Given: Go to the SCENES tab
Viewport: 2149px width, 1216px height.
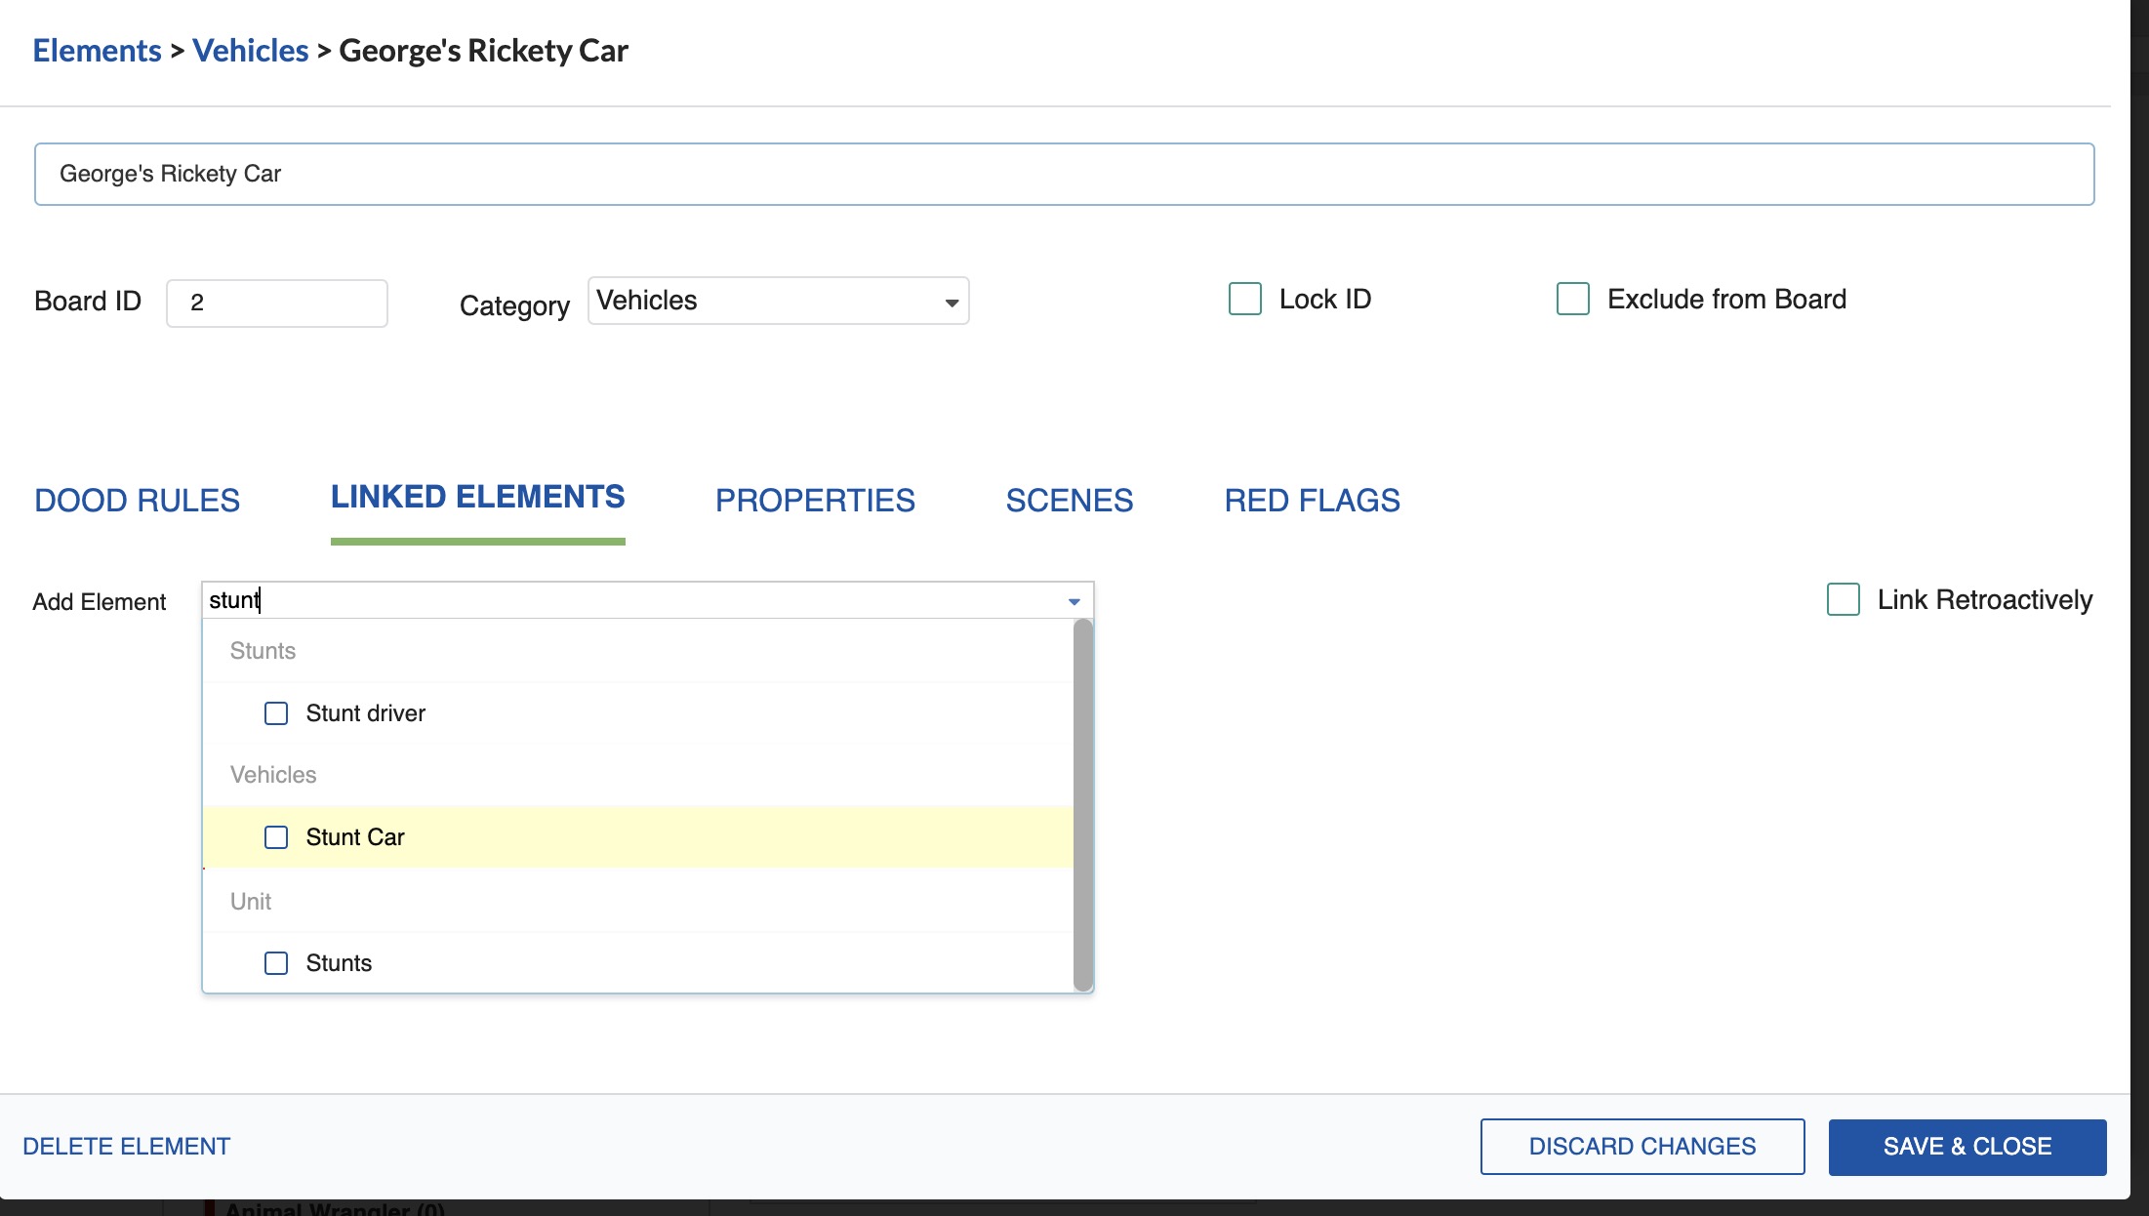Looking at the screenshot, I should pyautogui.click(x=1069, y=501).
